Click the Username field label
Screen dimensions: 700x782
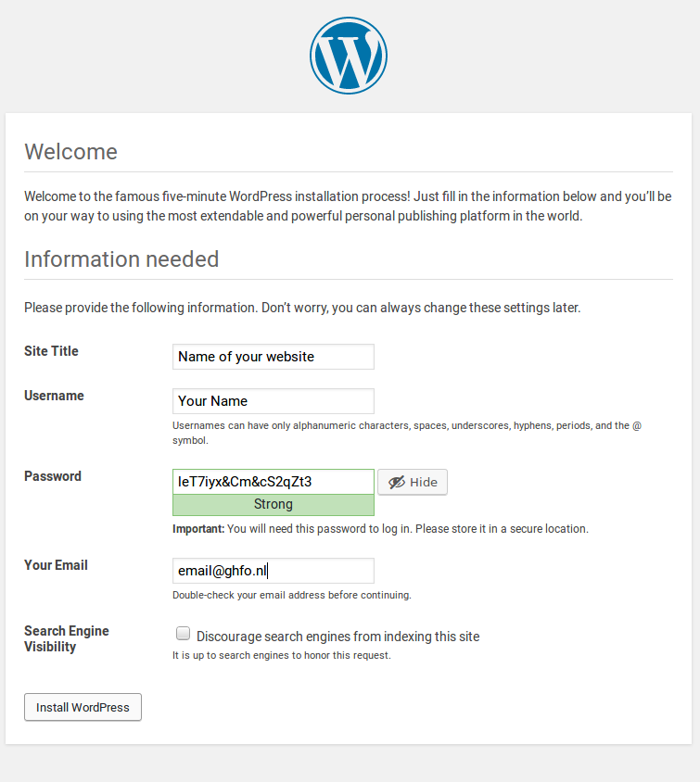tap(54, 396)
